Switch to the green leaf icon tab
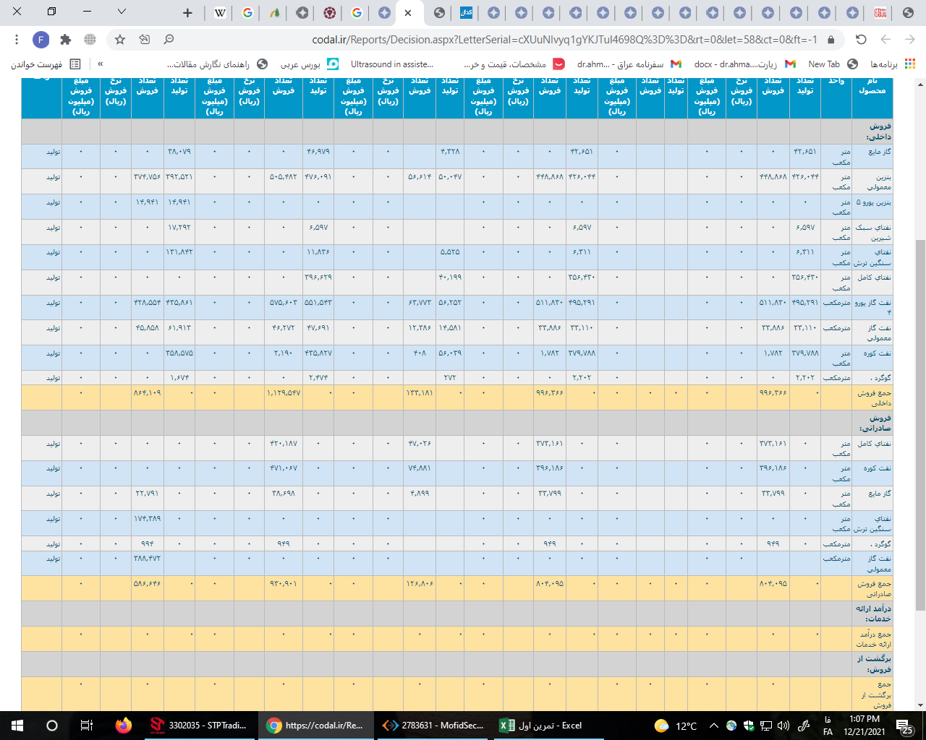This screenshot has height=740, width=926. [x=275, y=12]
